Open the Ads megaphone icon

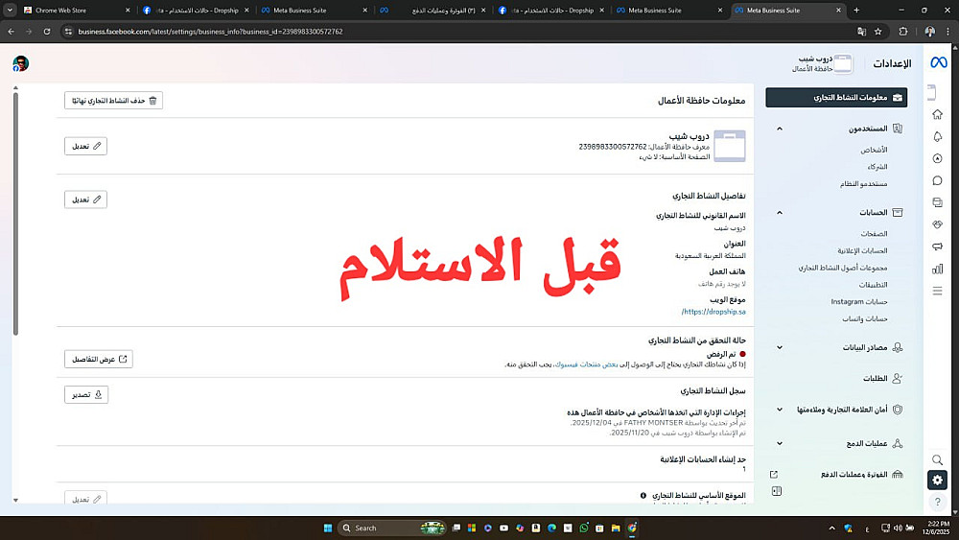coord(937,247)
